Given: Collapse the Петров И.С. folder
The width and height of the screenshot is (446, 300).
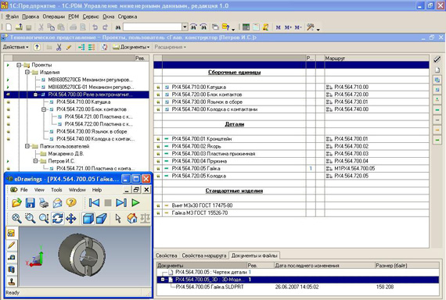Looking at the screenshot, I should 35,161.
